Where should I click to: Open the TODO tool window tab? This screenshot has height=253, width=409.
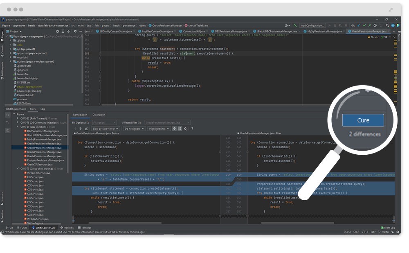coord(22,228)
